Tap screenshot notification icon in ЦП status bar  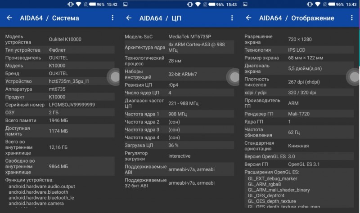click(126, 4)
